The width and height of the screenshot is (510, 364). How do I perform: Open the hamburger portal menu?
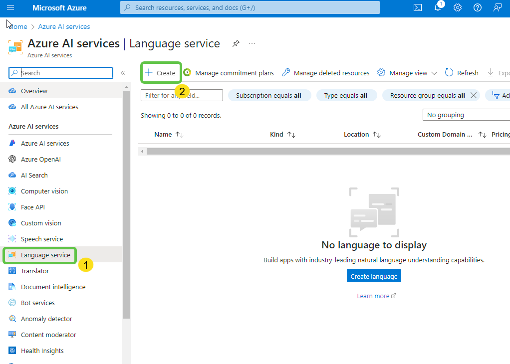tap(10, 7)
